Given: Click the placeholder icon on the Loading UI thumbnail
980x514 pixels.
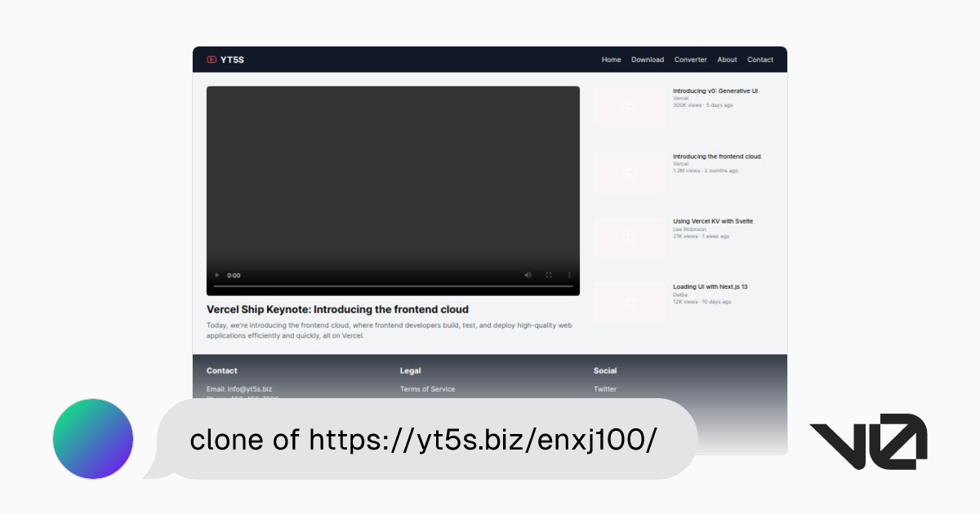Looking at the screenshot, I should 630,302.
